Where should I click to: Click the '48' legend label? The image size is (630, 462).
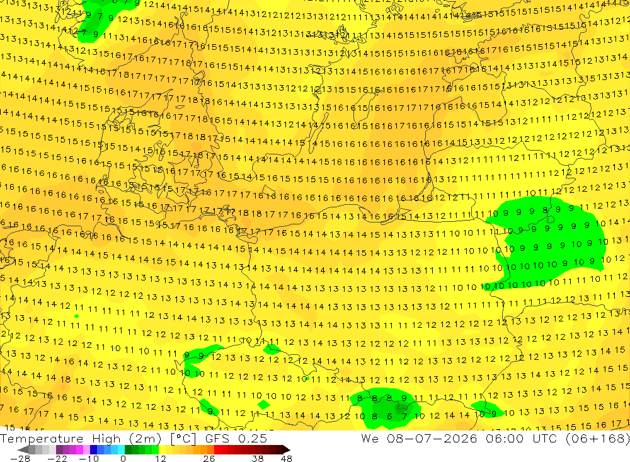click(x=287, y=459)
